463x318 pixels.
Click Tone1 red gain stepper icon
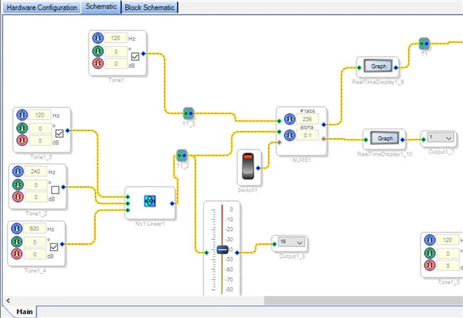[98, 64]
